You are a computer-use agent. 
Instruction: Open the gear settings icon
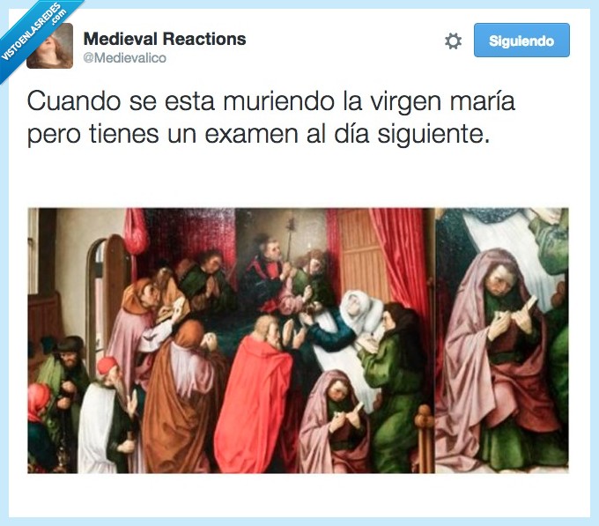pos(453,41)
